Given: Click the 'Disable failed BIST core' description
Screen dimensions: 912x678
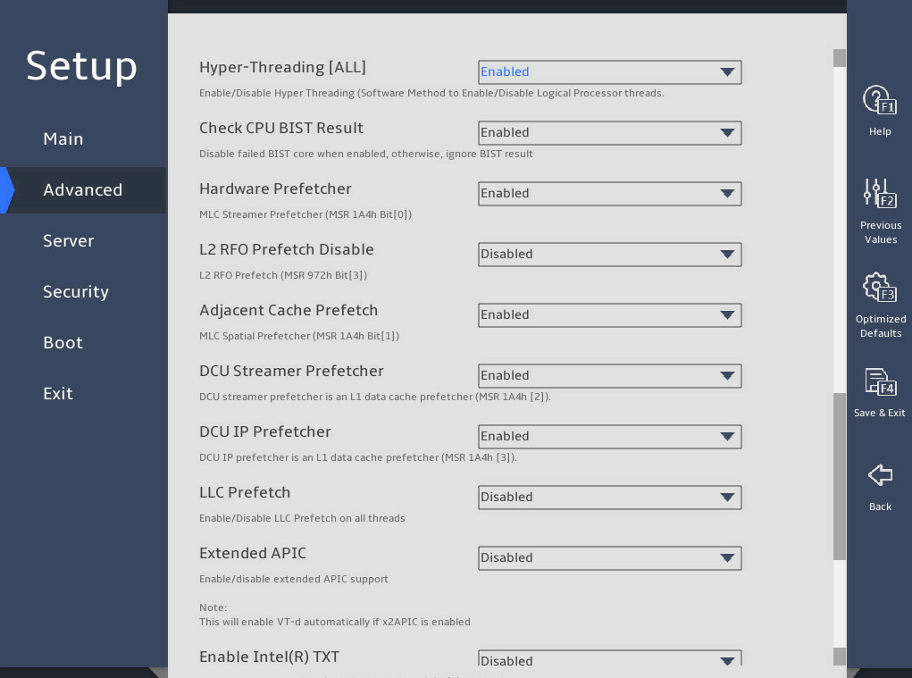Looking at the screenshot, I should [x=366, y=154].
